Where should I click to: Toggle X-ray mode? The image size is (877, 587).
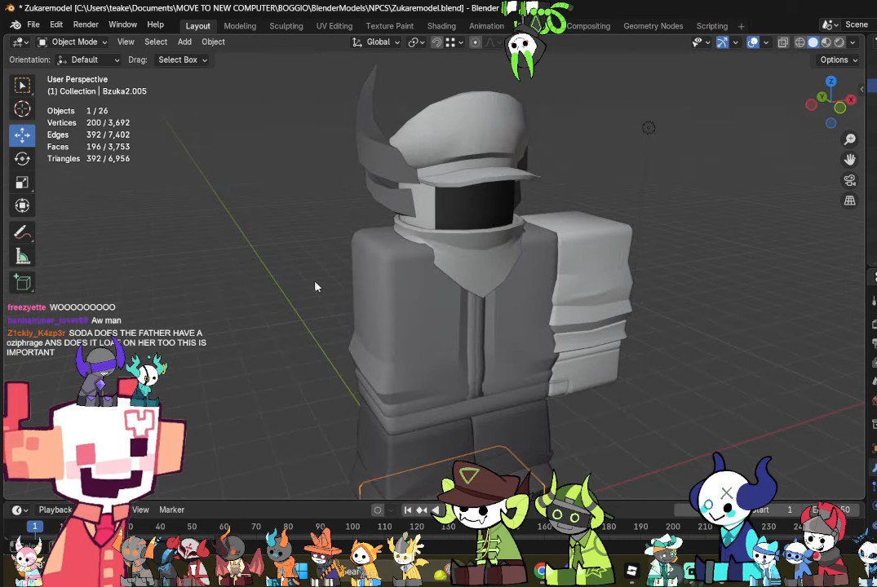point(783,42)
